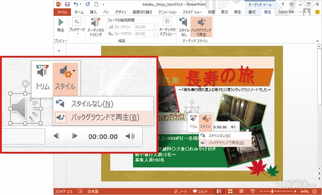This screenshot has width=322, height=195.
Task: Click the 日本語 language indicator
Action: pyautogui.click(x=93, y=191)
